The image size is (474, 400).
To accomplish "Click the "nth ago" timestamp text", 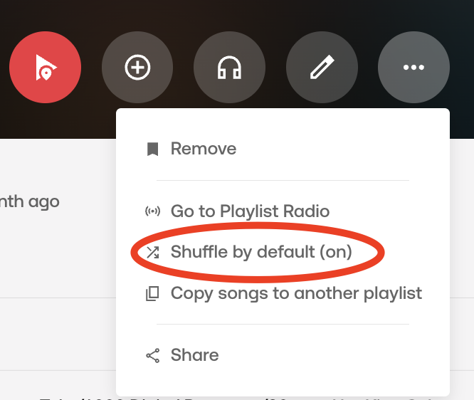I will pos(30,202).
